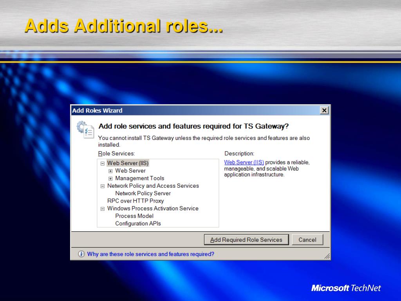Click the gears and checklist wizard icon
Viewport: 401px width, 301px height.
pos(85,129)
